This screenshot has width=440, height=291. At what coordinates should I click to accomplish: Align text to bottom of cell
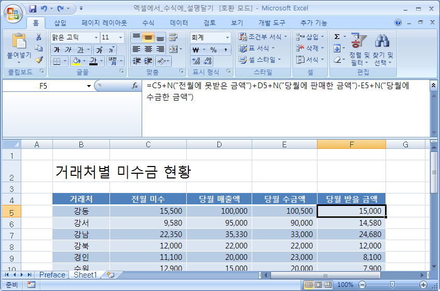coord(160,37)
